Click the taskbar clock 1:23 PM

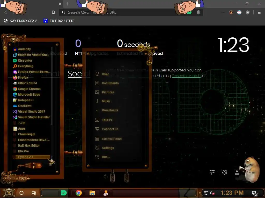232,193
